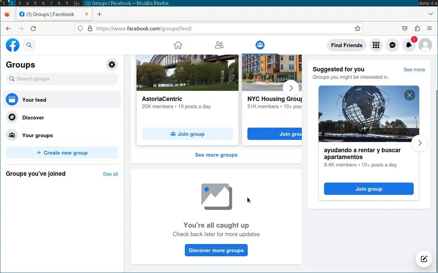This screenshot has height=273, width=438.
Task: Show next suggested group in carousel
Action: coord(291,88)
